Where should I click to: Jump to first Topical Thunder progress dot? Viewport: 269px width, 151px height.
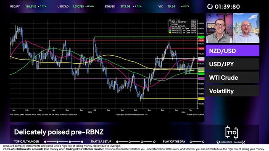coord(45,142)
